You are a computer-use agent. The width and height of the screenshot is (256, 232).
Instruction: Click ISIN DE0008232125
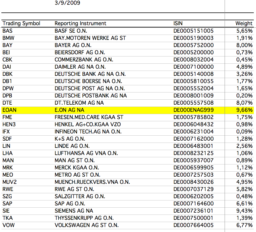[x=194, y=153]
